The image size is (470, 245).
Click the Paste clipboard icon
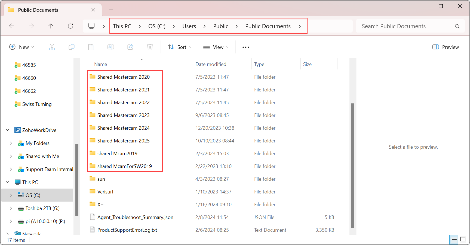point(91,47)
